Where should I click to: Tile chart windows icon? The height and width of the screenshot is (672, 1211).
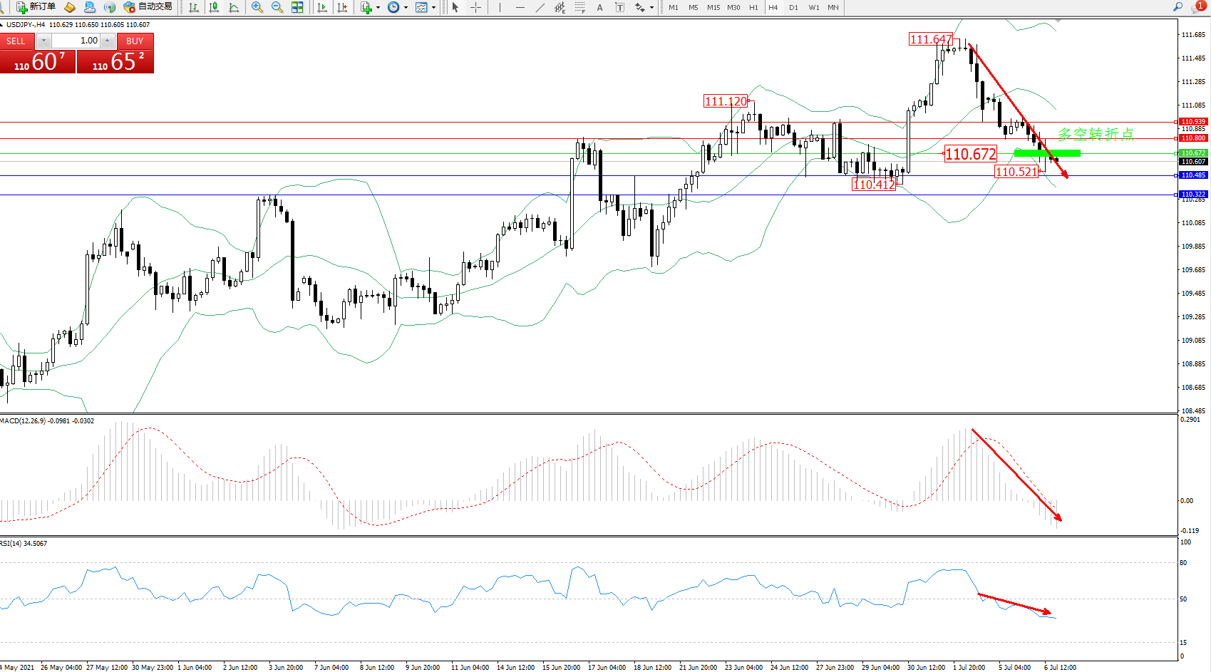297,7
